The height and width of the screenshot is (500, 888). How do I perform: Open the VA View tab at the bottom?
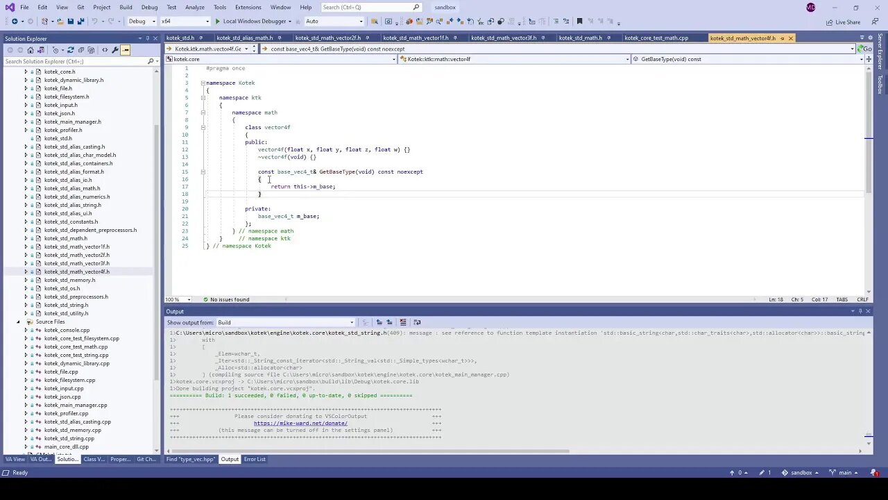(x=15, y=459)
